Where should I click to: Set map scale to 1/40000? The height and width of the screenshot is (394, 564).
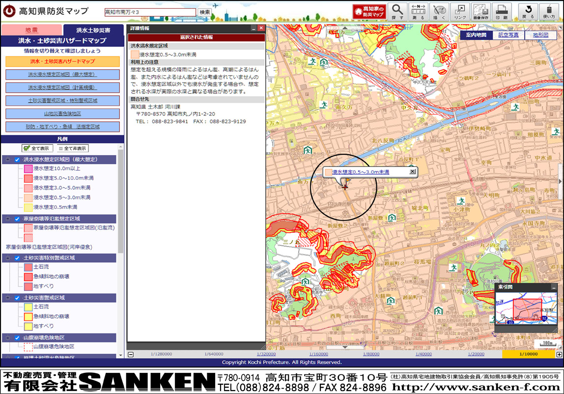pyautogui.click(x=423, y=354)
